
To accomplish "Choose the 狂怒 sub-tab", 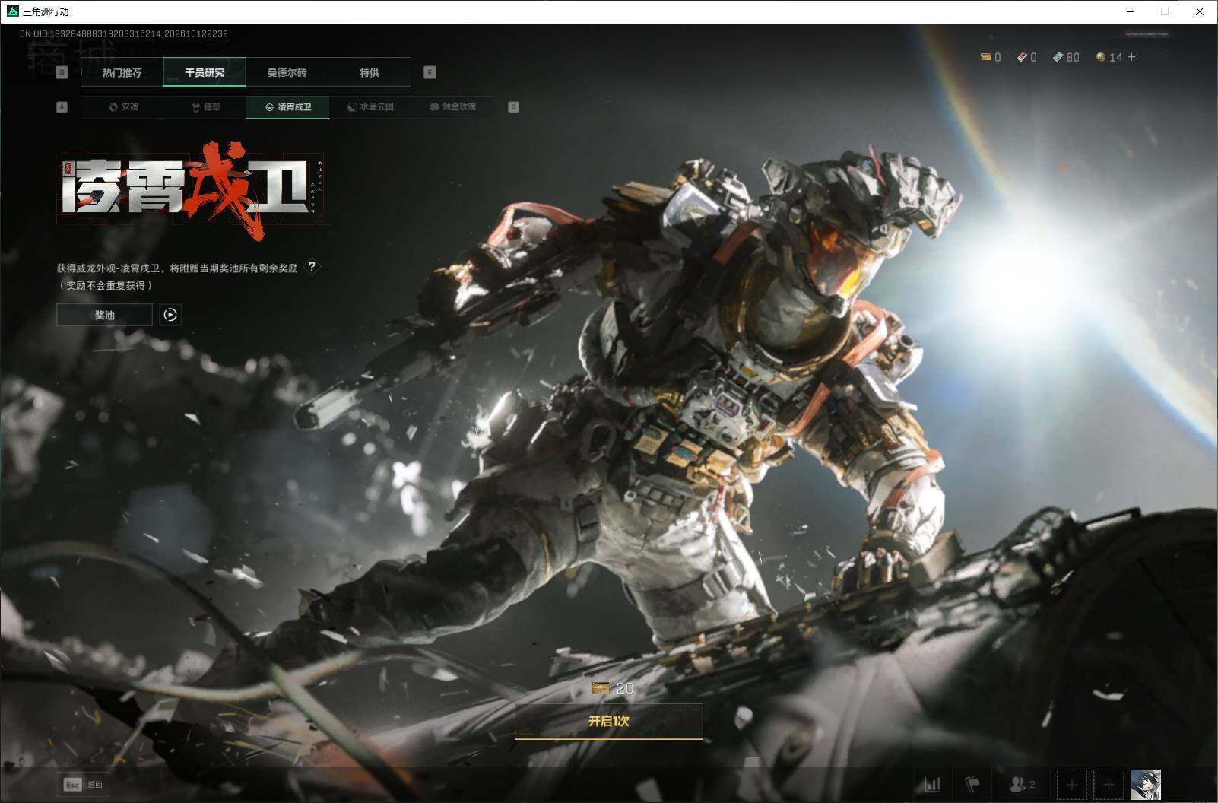I will pos(205,107).
